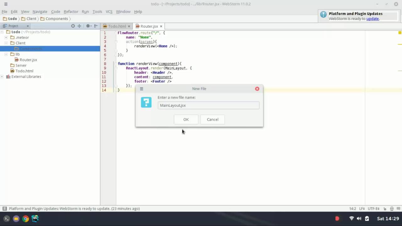The height and width of the screenshot is (226, 402).
Task: Open the Window menu
Action: coord(123,12)
